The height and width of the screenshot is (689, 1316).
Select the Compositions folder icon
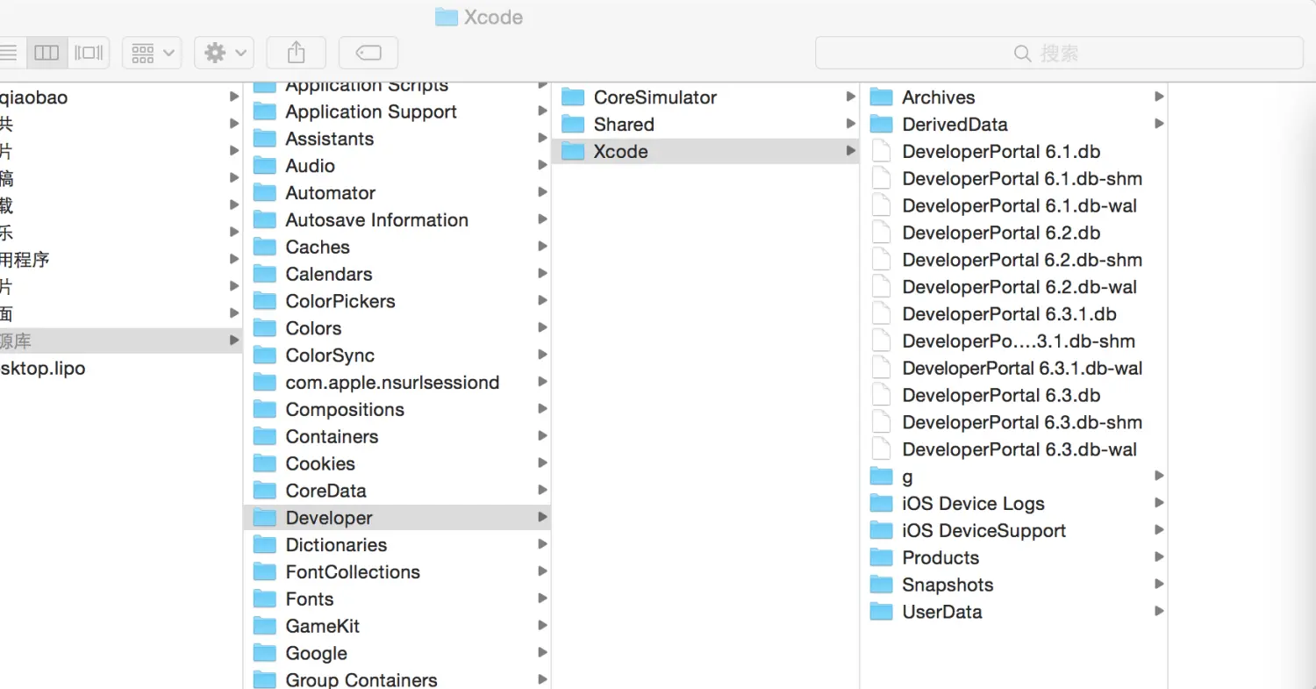click(x=265, y=411)
